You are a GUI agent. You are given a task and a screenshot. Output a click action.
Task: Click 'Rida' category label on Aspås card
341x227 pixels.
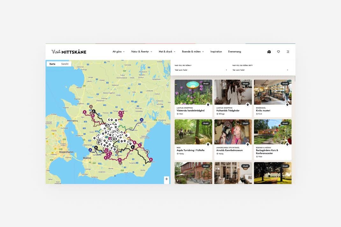[178, 147]
